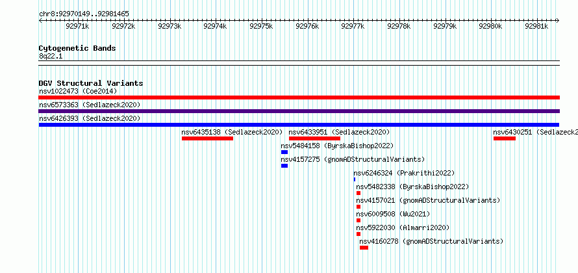Viewport: 578px width, 273px height.
Task: Select the red bar under nsv6433951
Action: pos(314,138)
